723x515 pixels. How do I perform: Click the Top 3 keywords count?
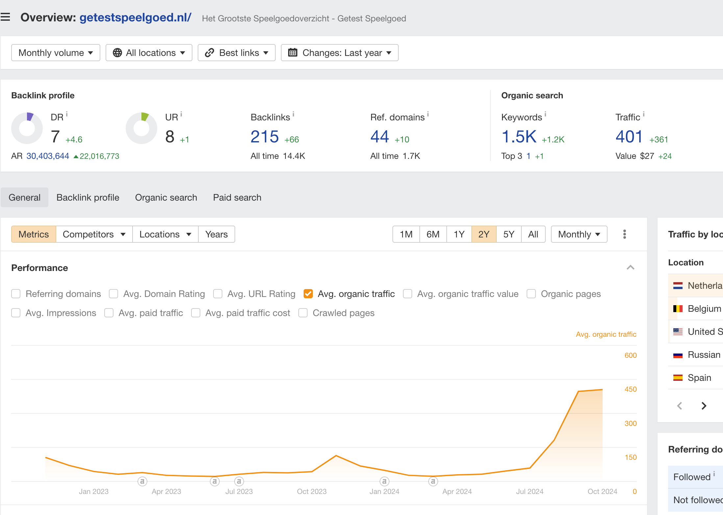click(528, 156)
